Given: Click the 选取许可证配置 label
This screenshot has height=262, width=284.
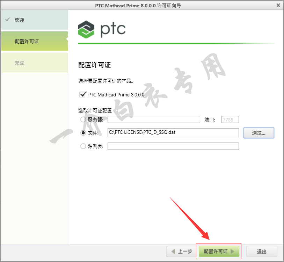Looking at the screenshot, I should [95, 110].
